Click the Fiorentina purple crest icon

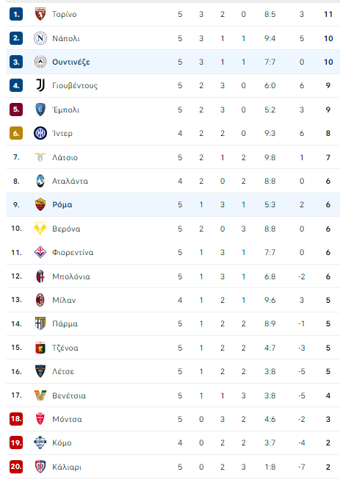click(40, 252)
